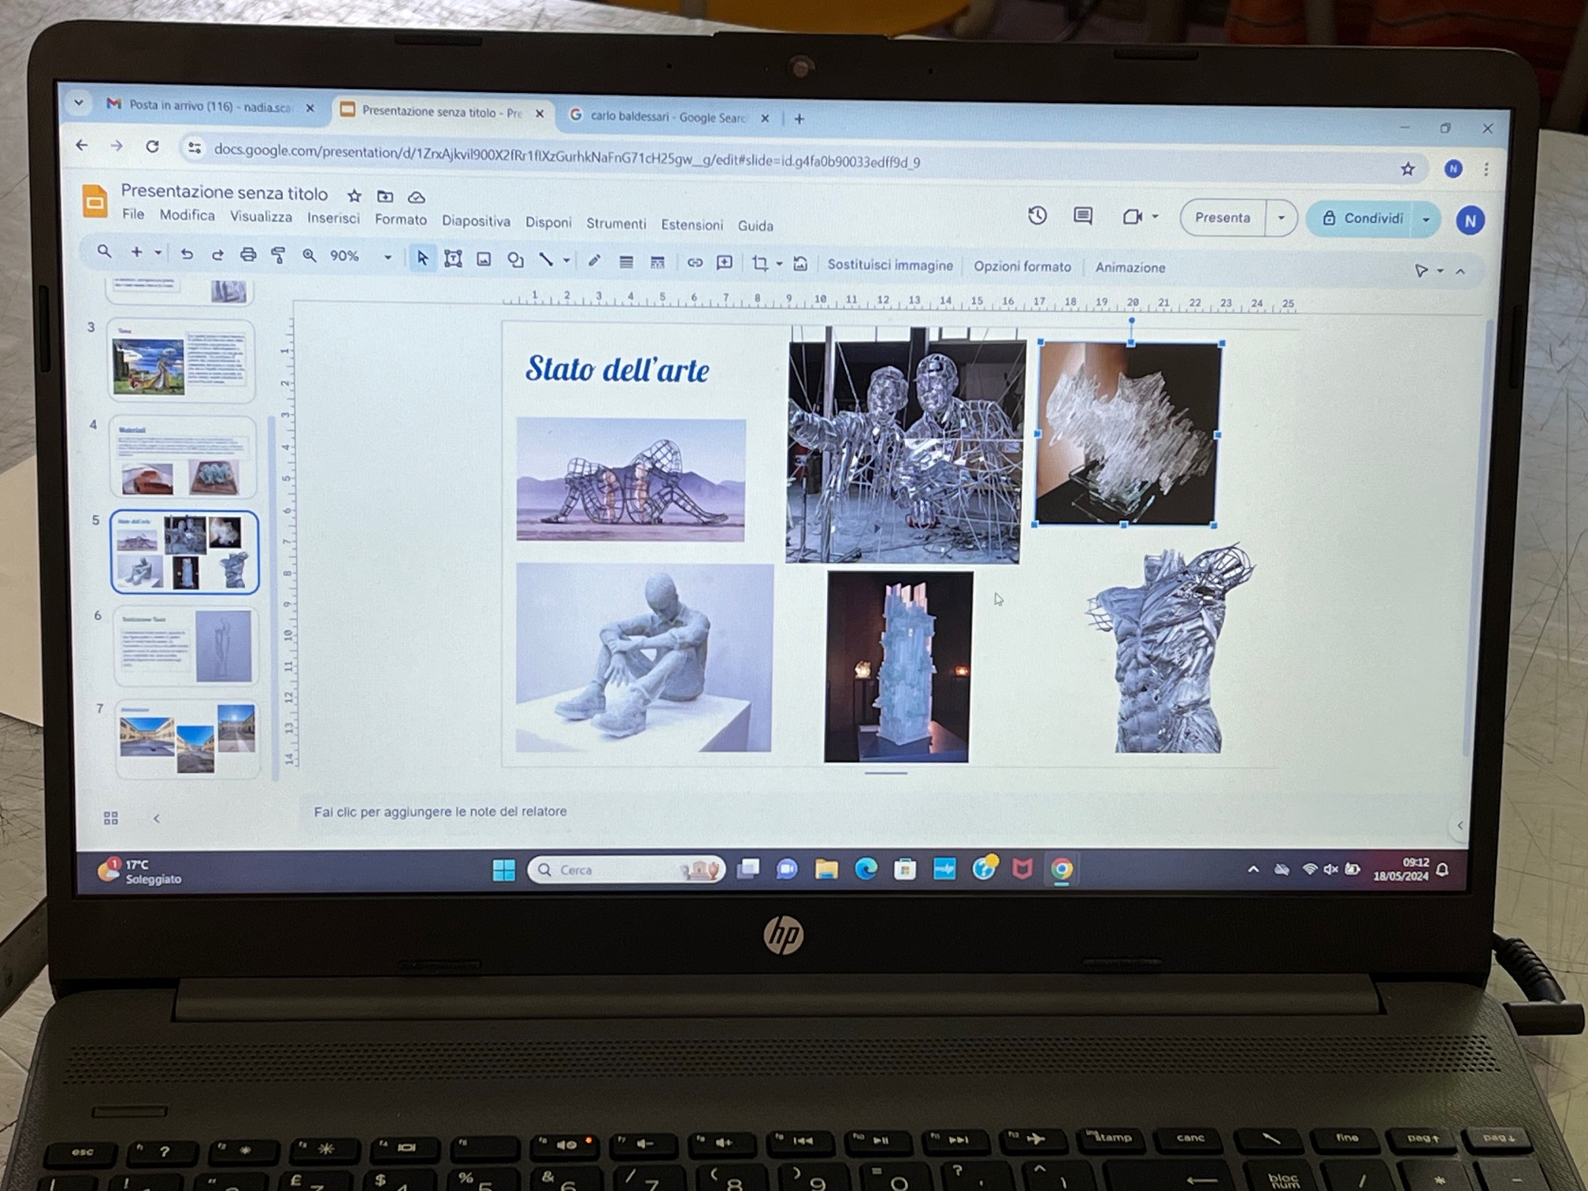Select slide 6 thumbnail

pos(187,646)
